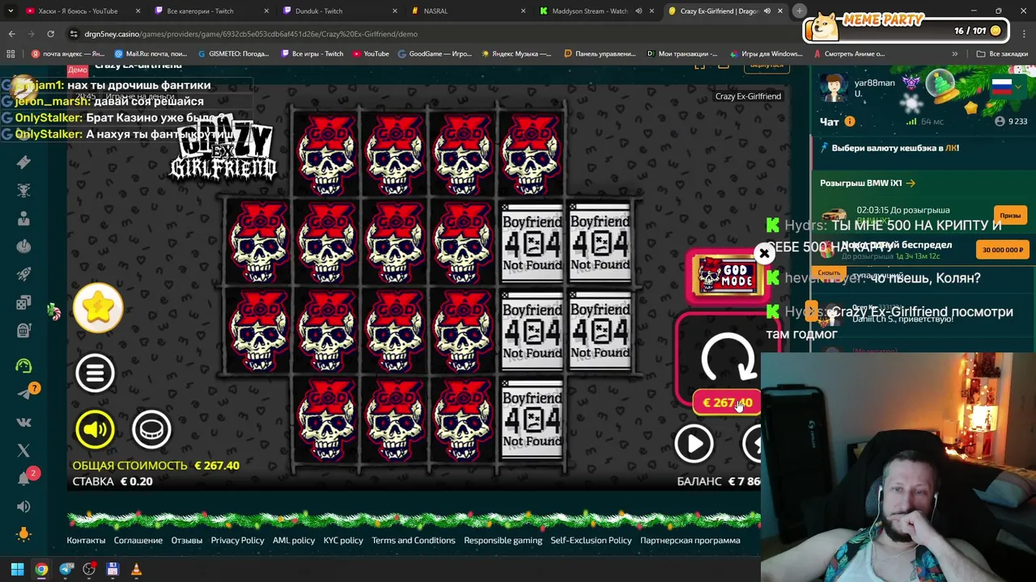Open the Контакты footer link

[x=86, y=540]
